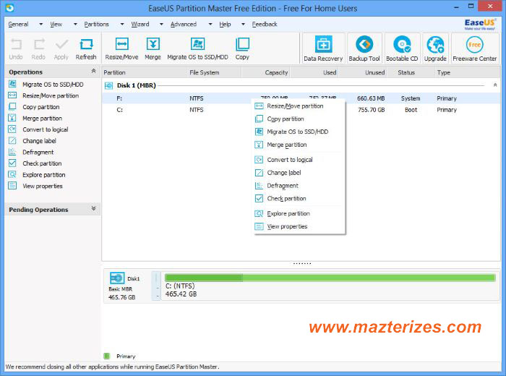Click the Upgrade globe icon
Image resolution: width=506 pixels, height=376 pixels.
pos(435,44)
